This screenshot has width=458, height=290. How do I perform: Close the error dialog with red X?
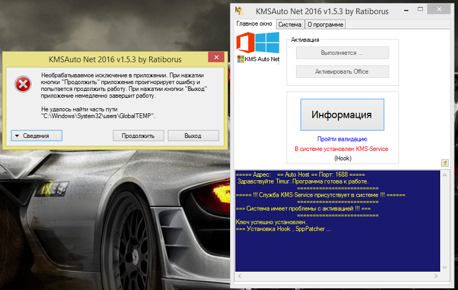tap(215, 57)
